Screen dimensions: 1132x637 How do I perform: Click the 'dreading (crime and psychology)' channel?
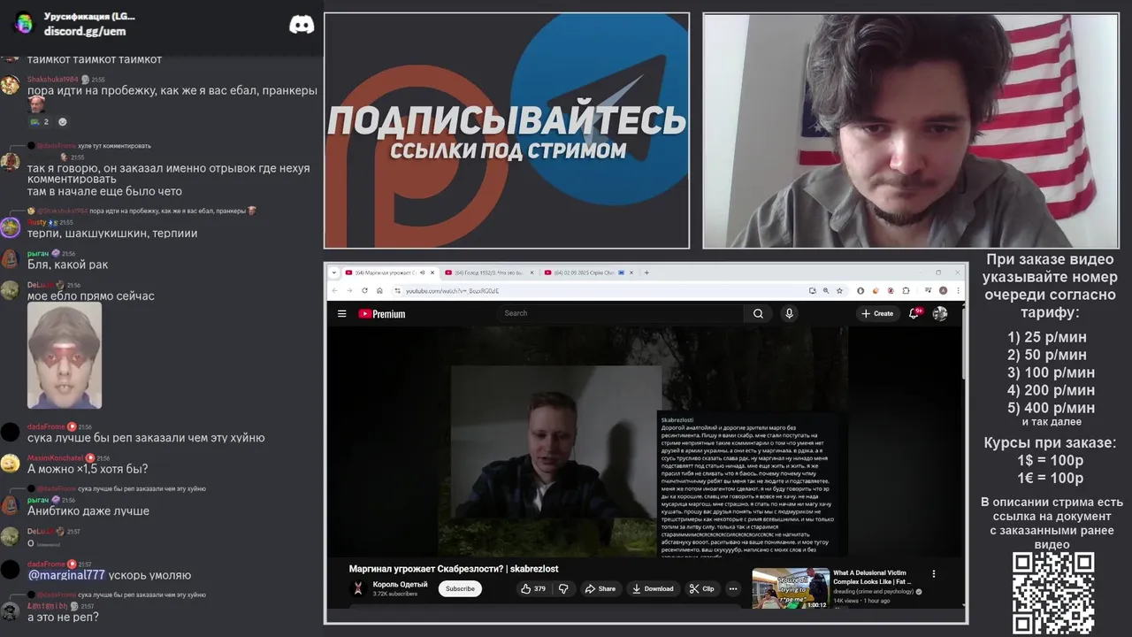pyautogui.click(x=873, y=591)
